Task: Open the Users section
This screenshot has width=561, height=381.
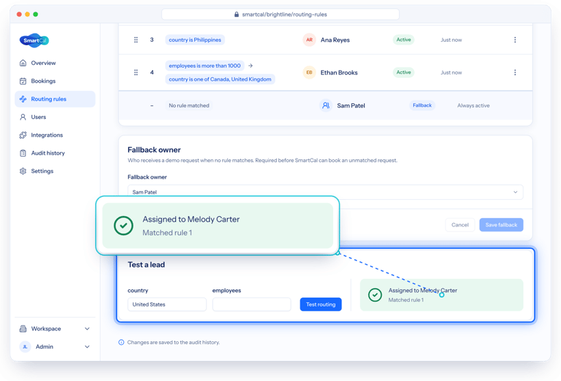Action: click(55, 117)
